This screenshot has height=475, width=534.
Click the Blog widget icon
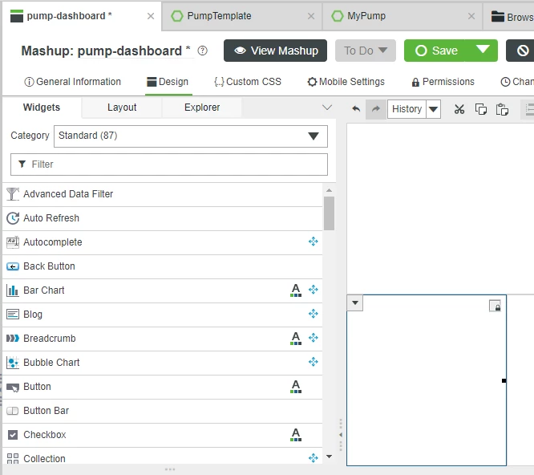[13, 315]
